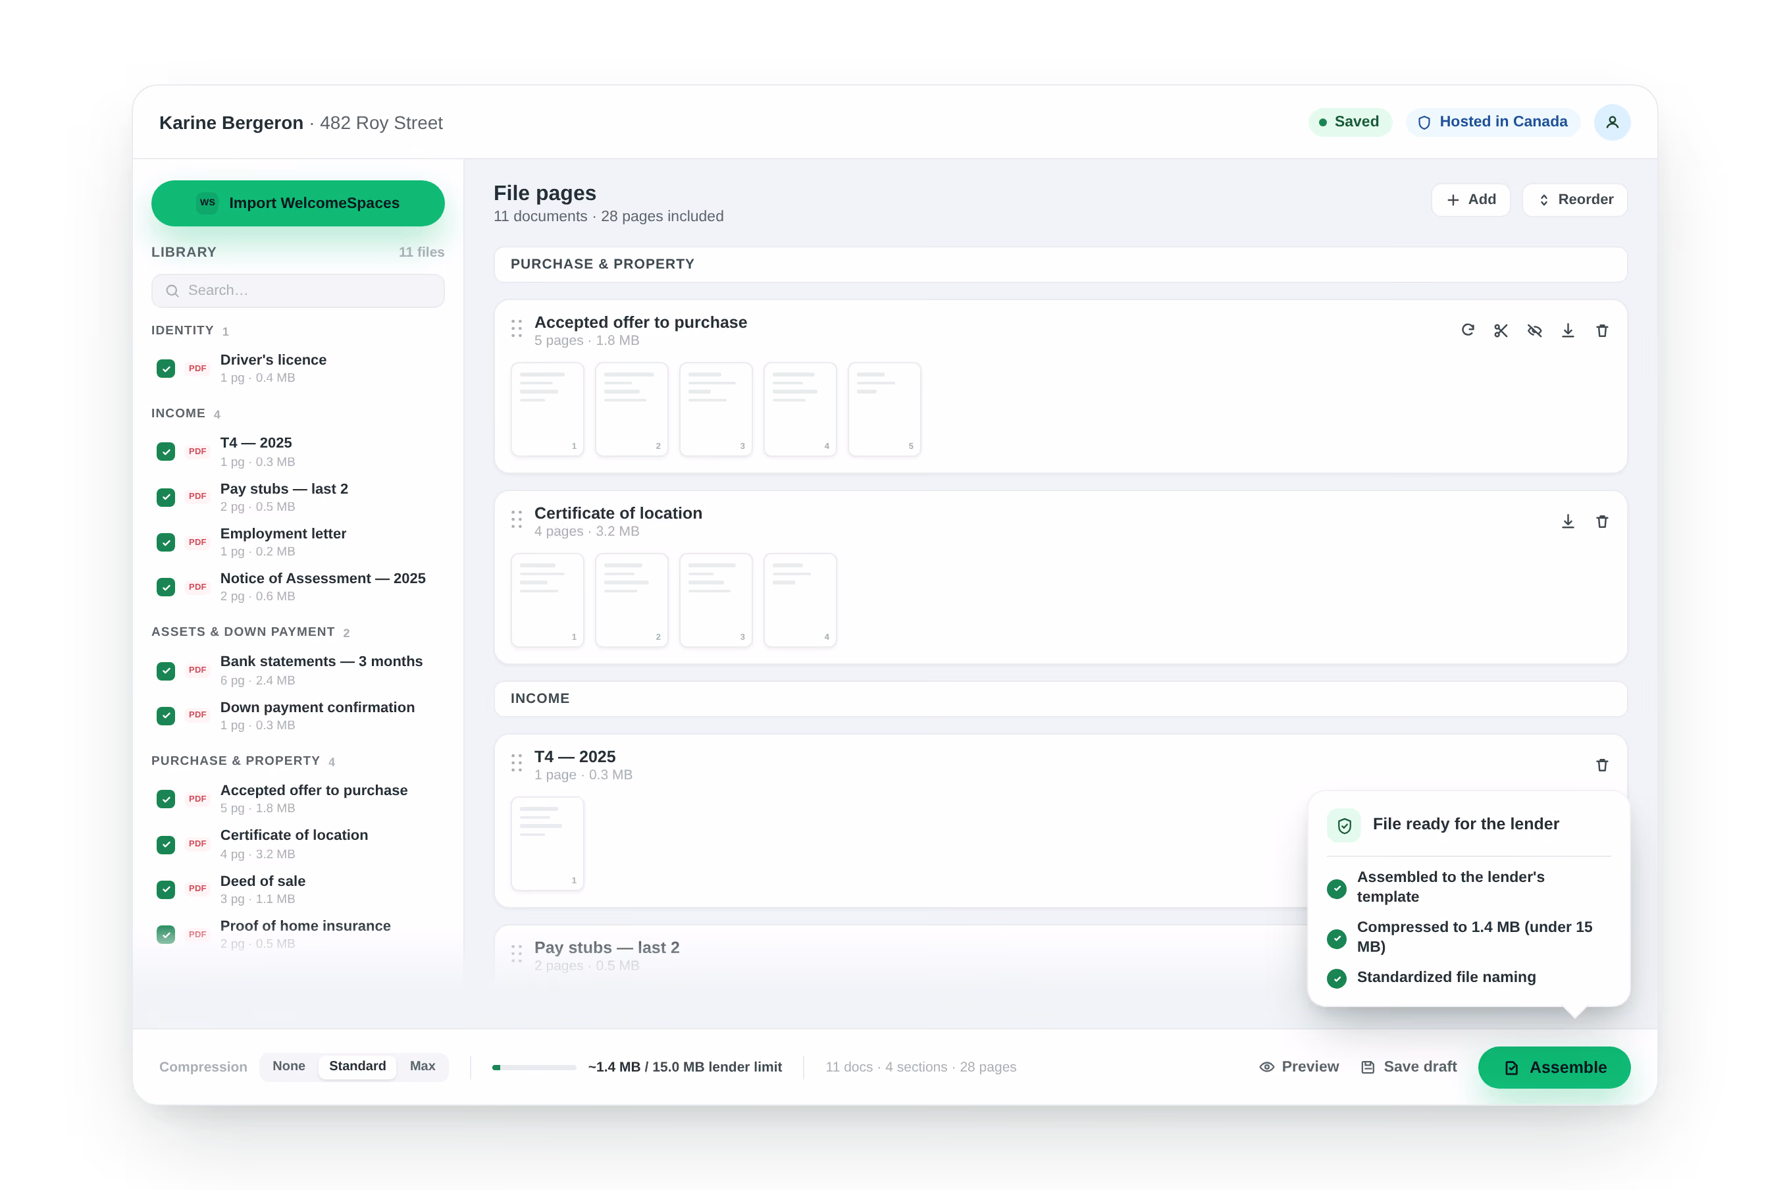Click the green Assemble button
The width and height of the screenshot is (1785, 1190).
1554,1067
